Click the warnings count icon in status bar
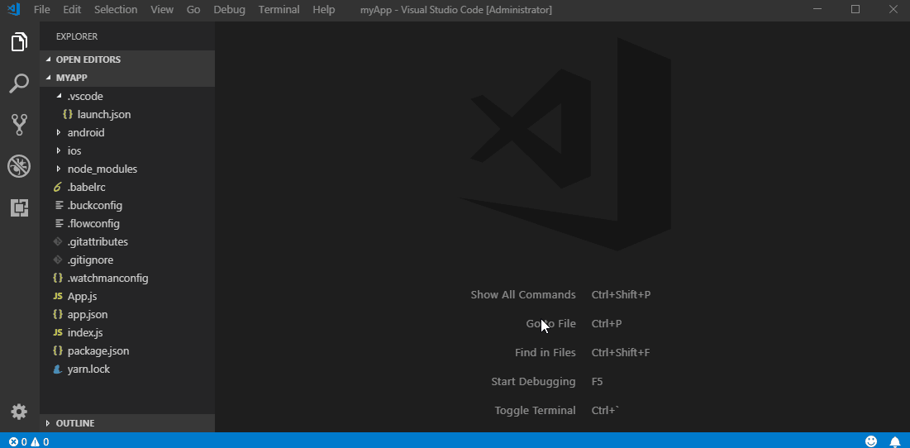910x448 pixels. [36, 442]
